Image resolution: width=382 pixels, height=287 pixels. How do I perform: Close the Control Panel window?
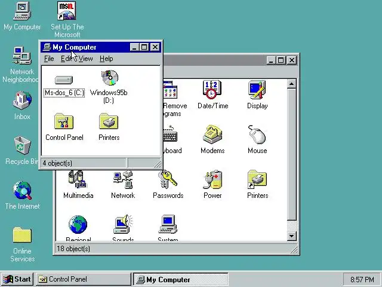(292, 60)
